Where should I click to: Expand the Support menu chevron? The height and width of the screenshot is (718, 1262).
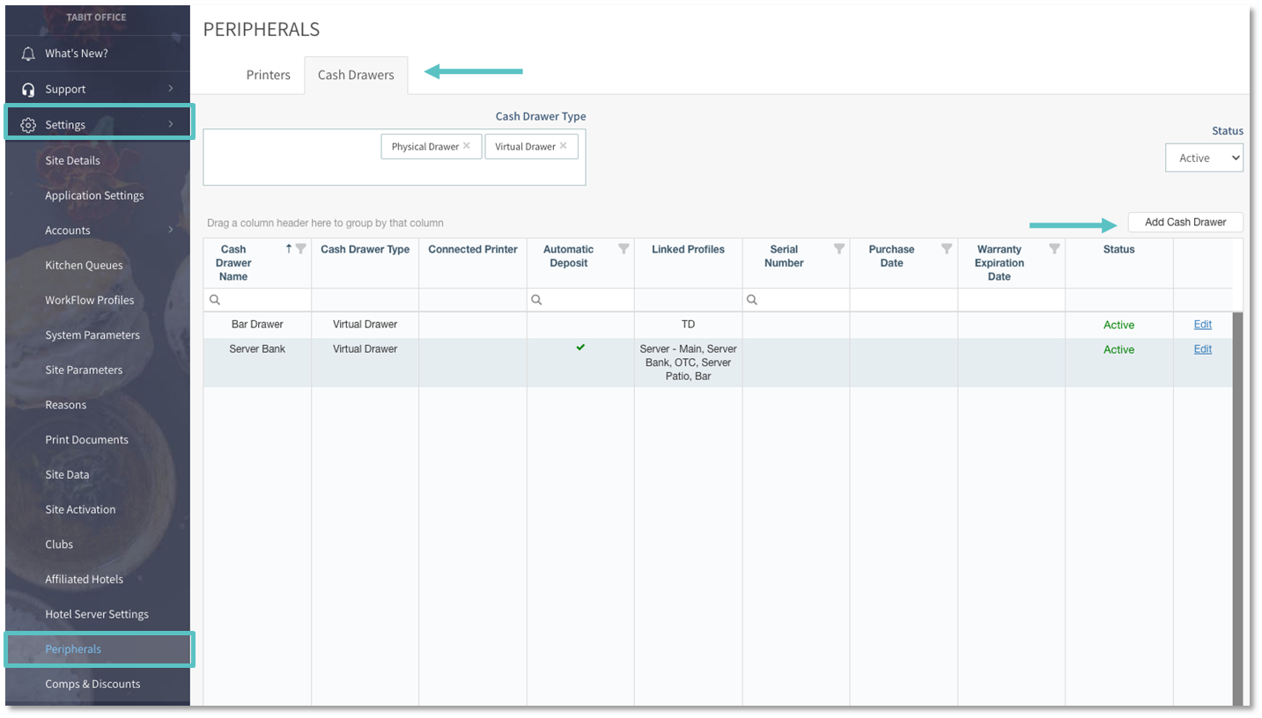click(170, 89)
